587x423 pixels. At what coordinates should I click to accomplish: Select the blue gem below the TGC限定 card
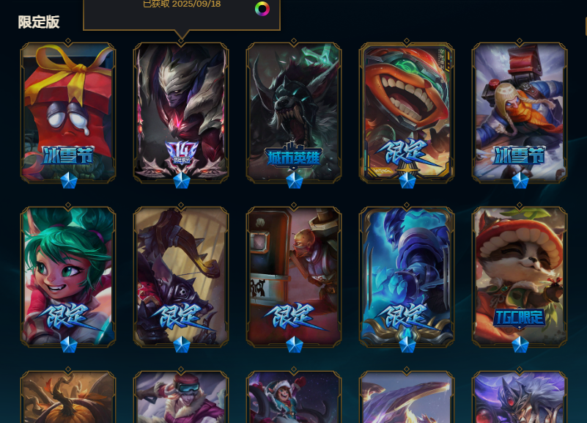[x=520, y=345]
